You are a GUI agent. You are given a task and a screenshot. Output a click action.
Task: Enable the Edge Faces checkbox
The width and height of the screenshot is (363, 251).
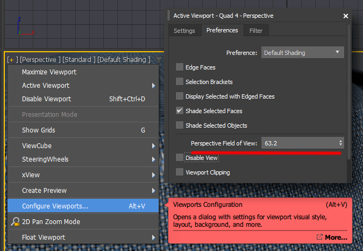[180, 67]
